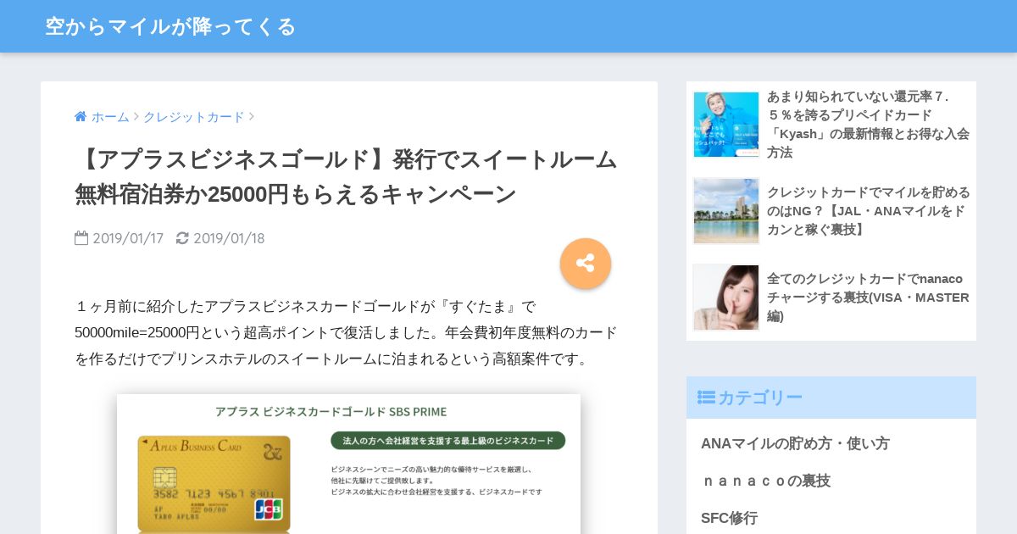Go to site title 空からマイルが降ってくる

click(x=170, y=26)
